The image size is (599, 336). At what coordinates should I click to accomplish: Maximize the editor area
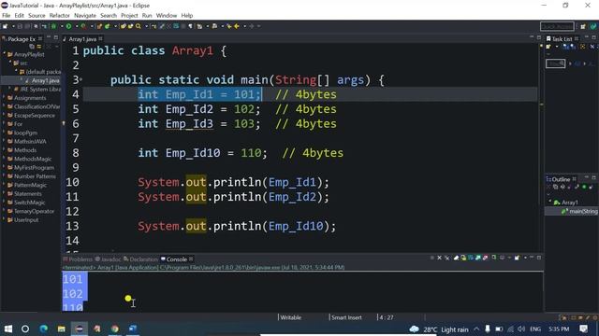click(x=539, y=37)
